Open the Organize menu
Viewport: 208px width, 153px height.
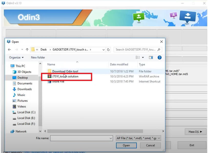click(x=16, y=57)
